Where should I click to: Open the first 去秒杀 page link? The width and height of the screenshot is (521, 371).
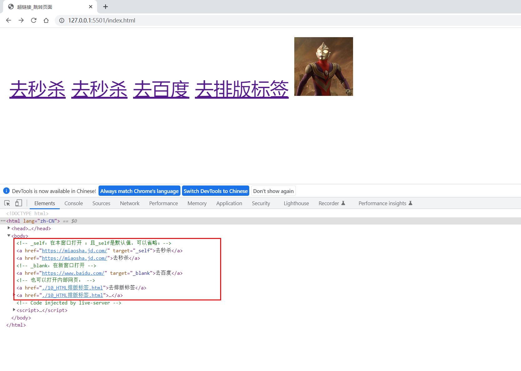point(38,89)
